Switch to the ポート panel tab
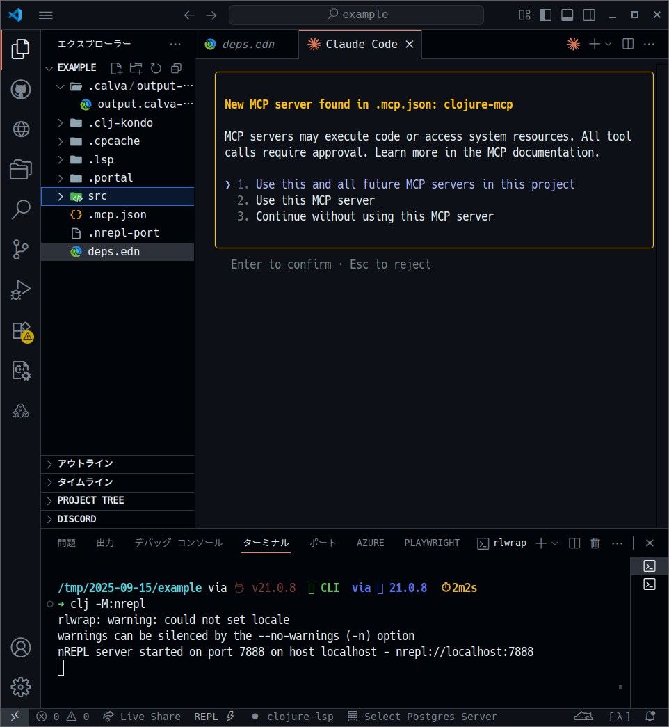Screen dimensions: 669x727 pyautogui.click(x=323, y=543)
